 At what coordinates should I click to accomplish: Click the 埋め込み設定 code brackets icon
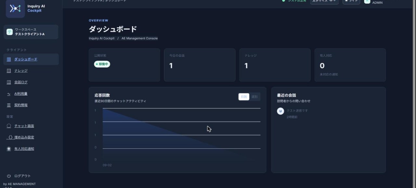(x=10, y=137)
